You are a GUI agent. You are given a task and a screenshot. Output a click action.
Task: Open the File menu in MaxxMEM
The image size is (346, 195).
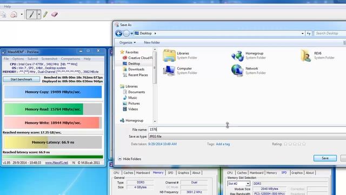tap(6, 59)
